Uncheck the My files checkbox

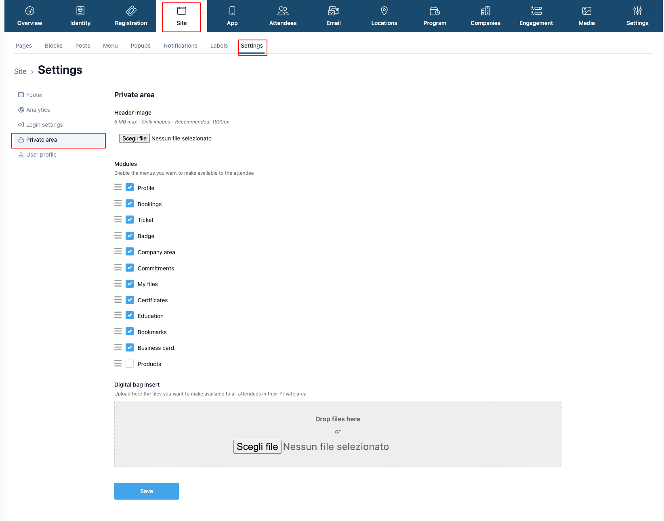coord(130,284)
